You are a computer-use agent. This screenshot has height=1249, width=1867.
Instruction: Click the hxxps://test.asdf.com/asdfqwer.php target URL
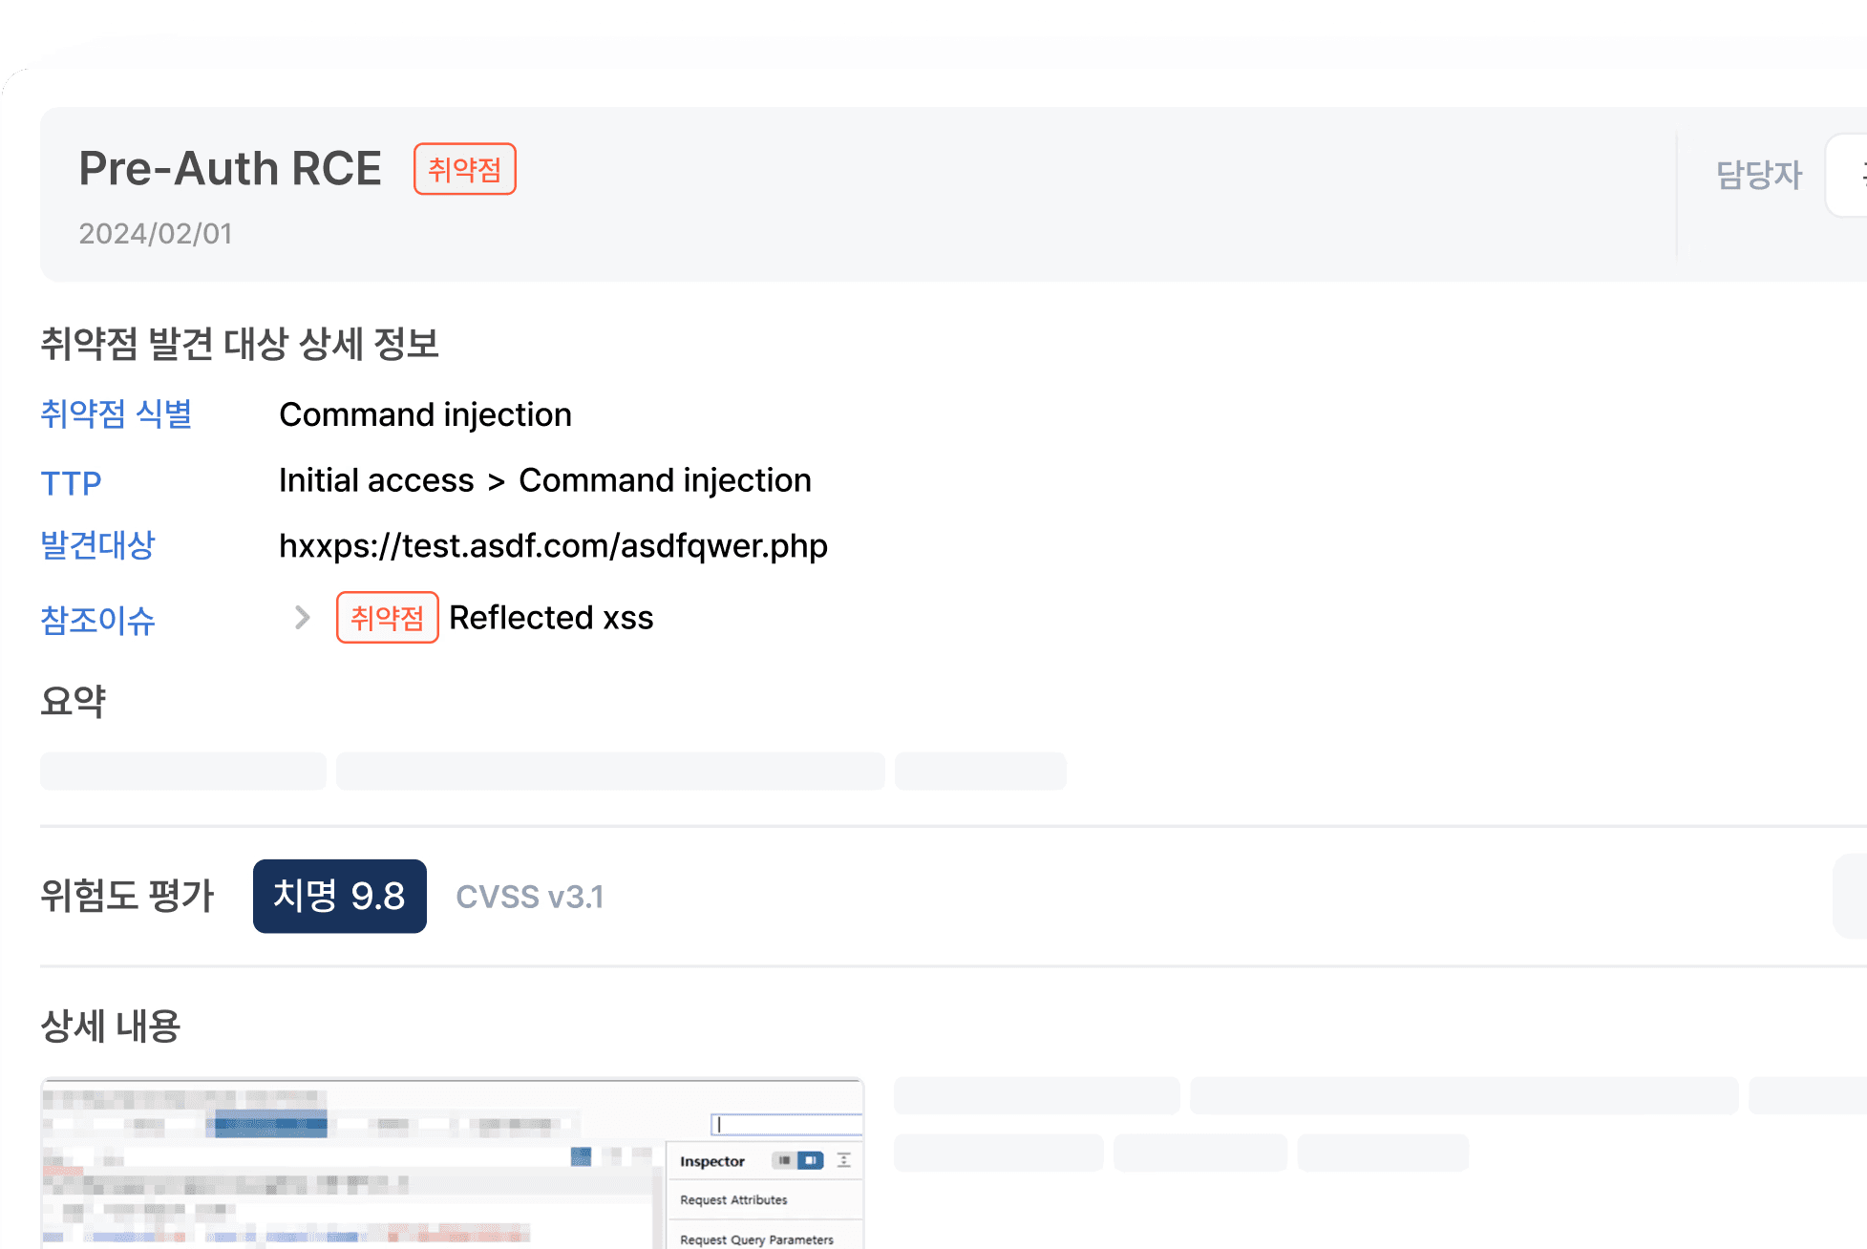pyautogui.click(x=553, y=545)
